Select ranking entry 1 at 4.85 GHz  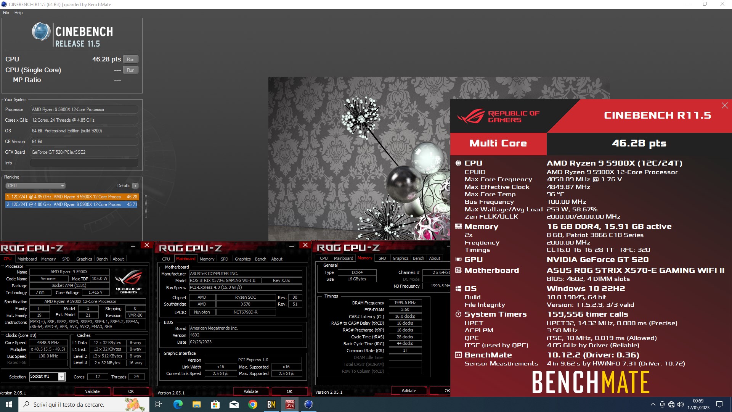tap(72, 197)
